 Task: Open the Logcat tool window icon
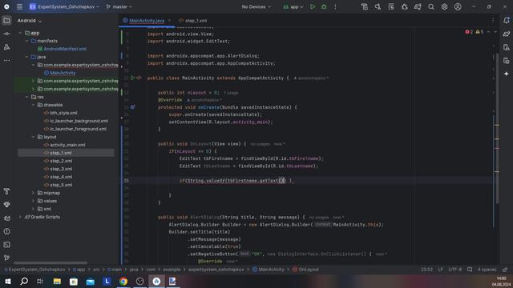(x=6, y=218)
